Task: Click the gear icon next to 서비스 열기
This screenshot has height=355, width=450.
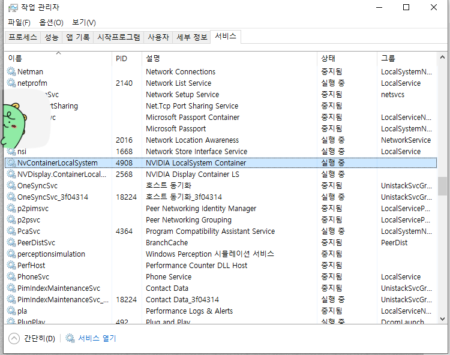Action: [70, 338]
